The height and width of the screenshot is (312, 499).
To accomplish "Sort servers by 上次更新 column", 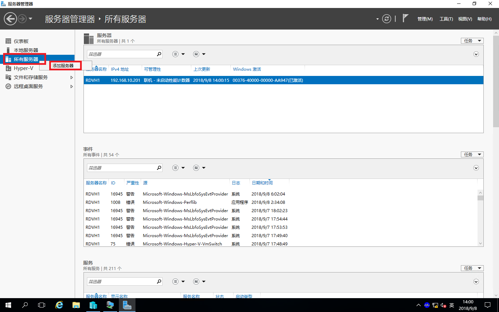I will click(x=202, y=69).
